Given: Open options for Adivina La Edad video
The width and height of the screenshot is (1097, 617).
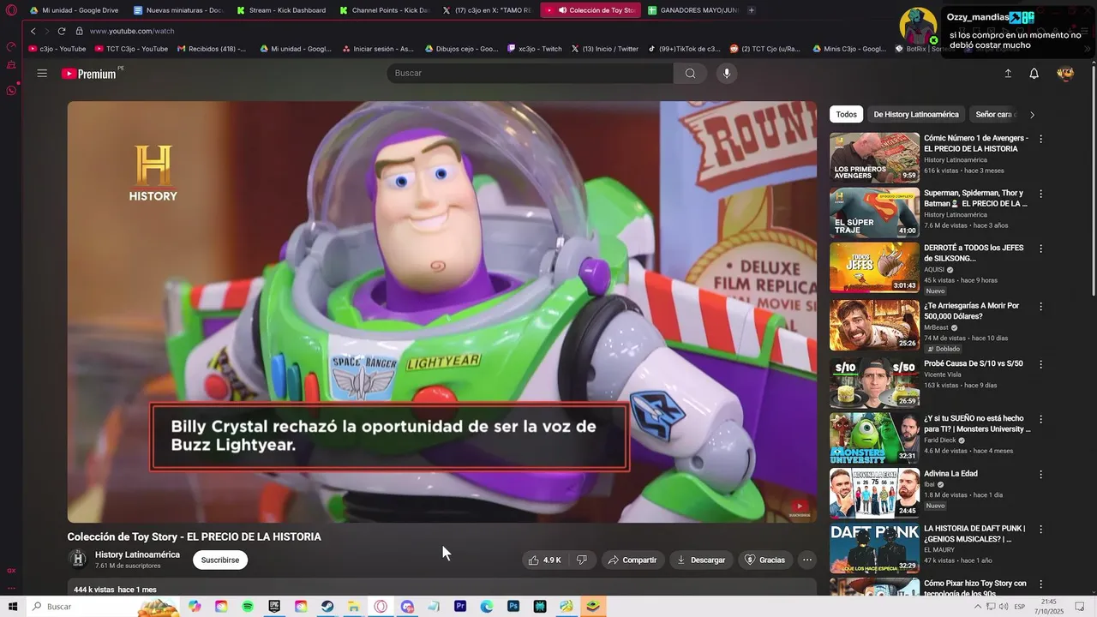Looking at the screenshot, I should [1041, 475].
